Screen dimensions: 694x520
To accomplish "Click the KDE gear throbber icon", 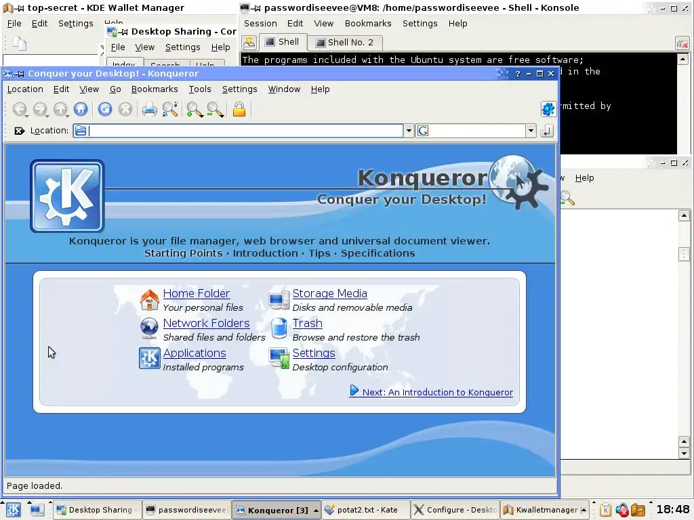I will coord(548,109).
